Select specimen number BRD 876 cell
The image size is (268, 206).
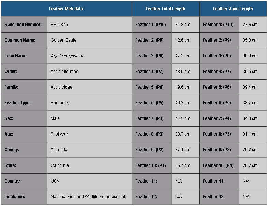click(89, 25)
